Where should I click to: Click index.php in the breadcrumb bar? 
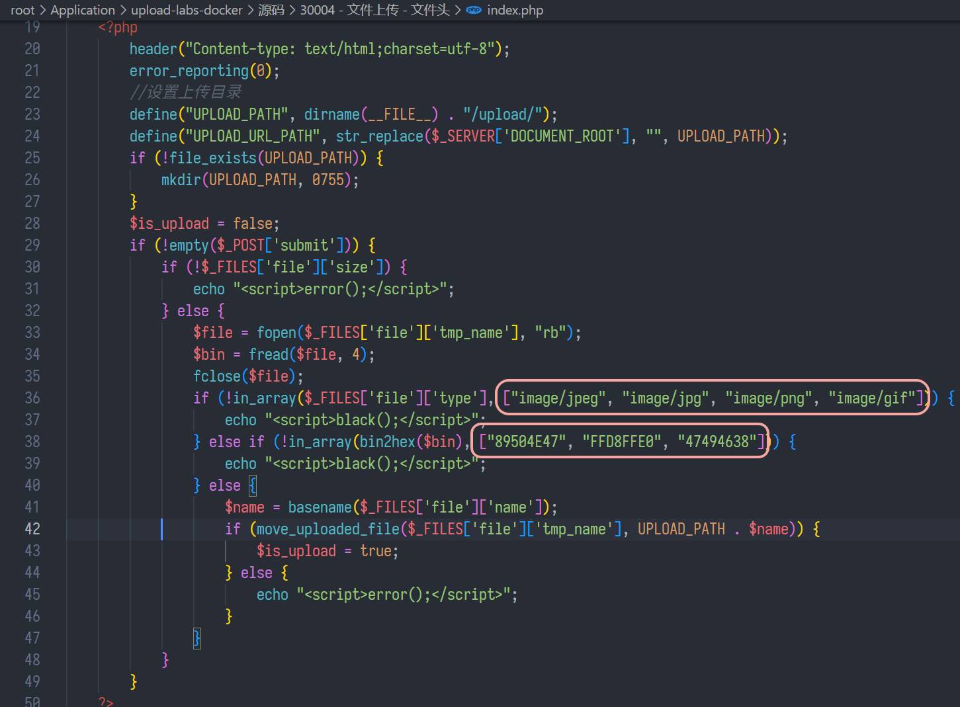point(515,10)
